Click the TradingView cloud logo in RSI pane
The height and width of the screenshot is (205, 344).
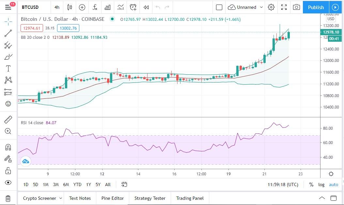(26, 161)
